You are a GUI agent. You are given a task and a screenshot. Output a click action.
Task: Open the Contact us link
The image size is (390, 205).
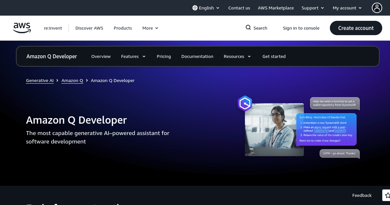pyautogui.click(x=239, y=8)
